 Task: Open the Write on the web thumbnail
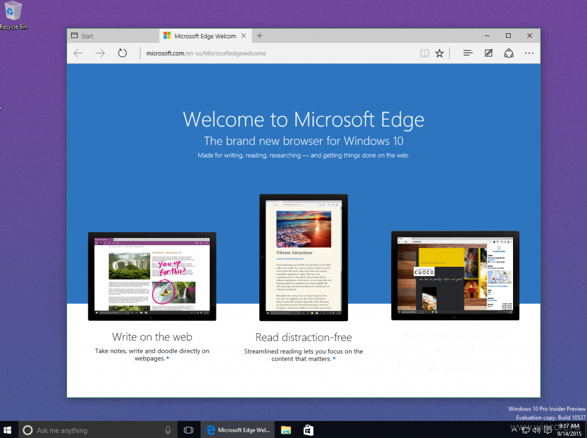point(152,276)
